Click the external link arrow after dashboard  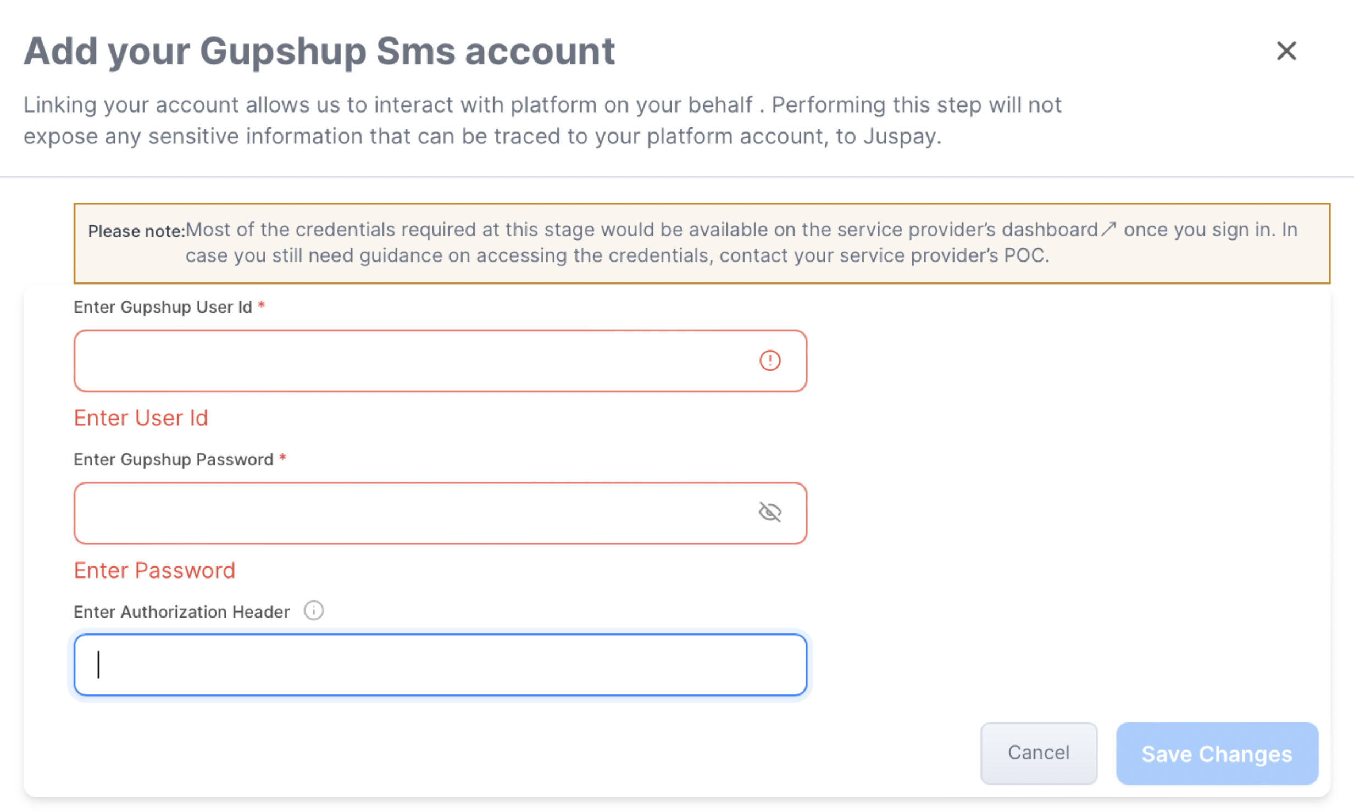click(1108, 229)
